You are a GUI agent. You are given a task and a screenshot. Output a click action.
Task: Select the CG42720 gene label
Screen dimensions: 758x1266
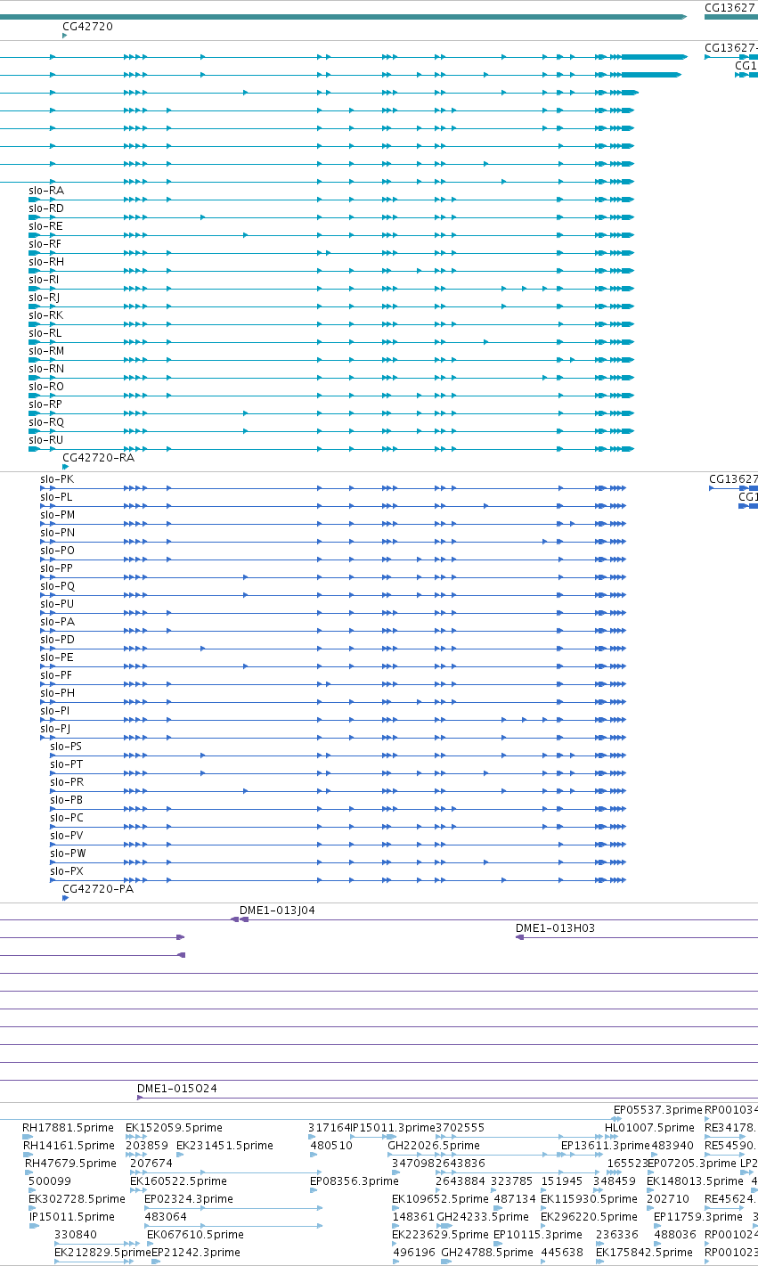pos(88,27)
